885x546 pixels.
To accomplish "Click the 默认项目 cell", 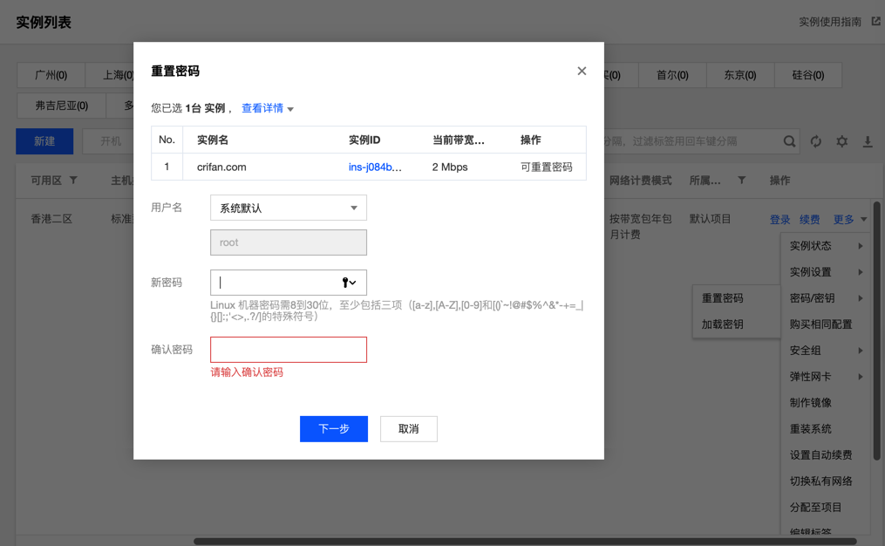I will 710,219.
